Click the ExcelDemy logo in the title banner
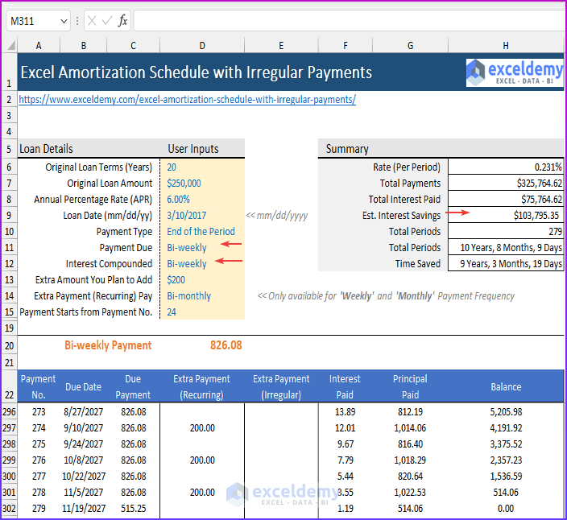 [513, 72]
